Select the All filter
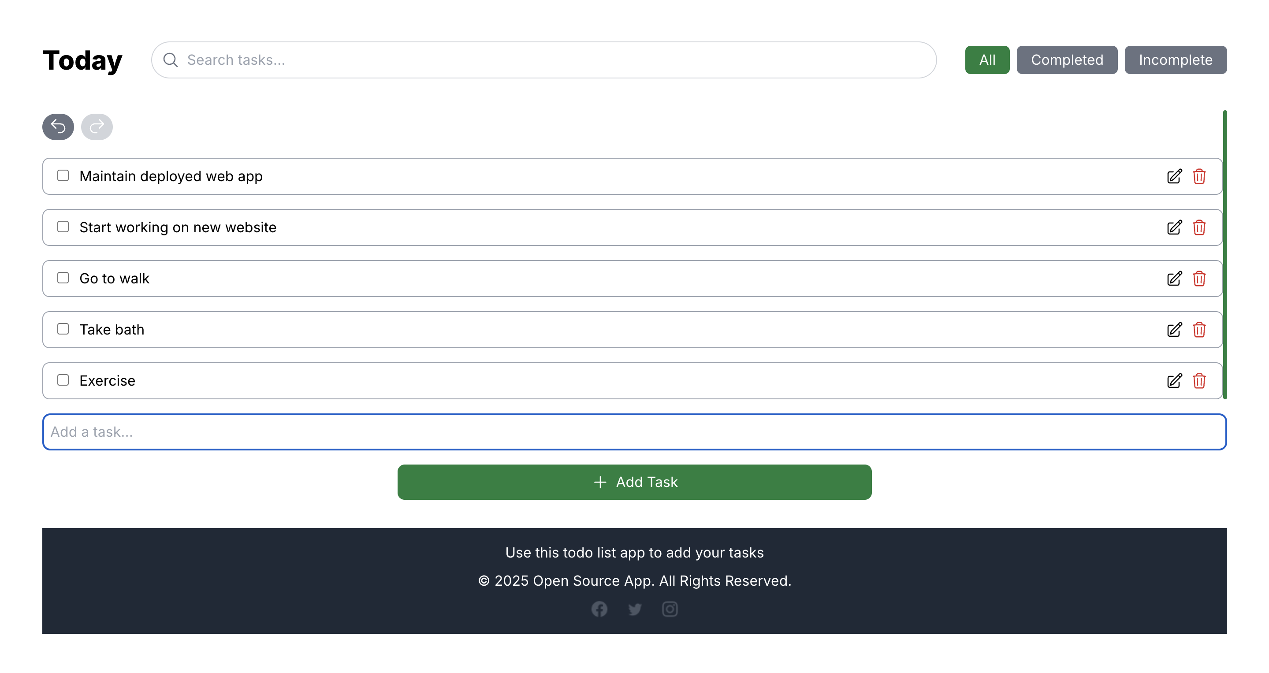The width and height of the screenshot is (1269, 673). [x=987, y=59]
